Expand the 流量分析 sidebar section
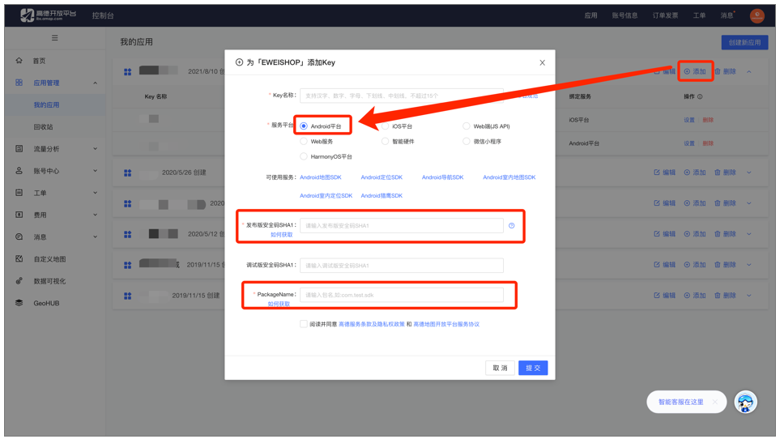Screen dimensions: 780x439 pos(95,149)
